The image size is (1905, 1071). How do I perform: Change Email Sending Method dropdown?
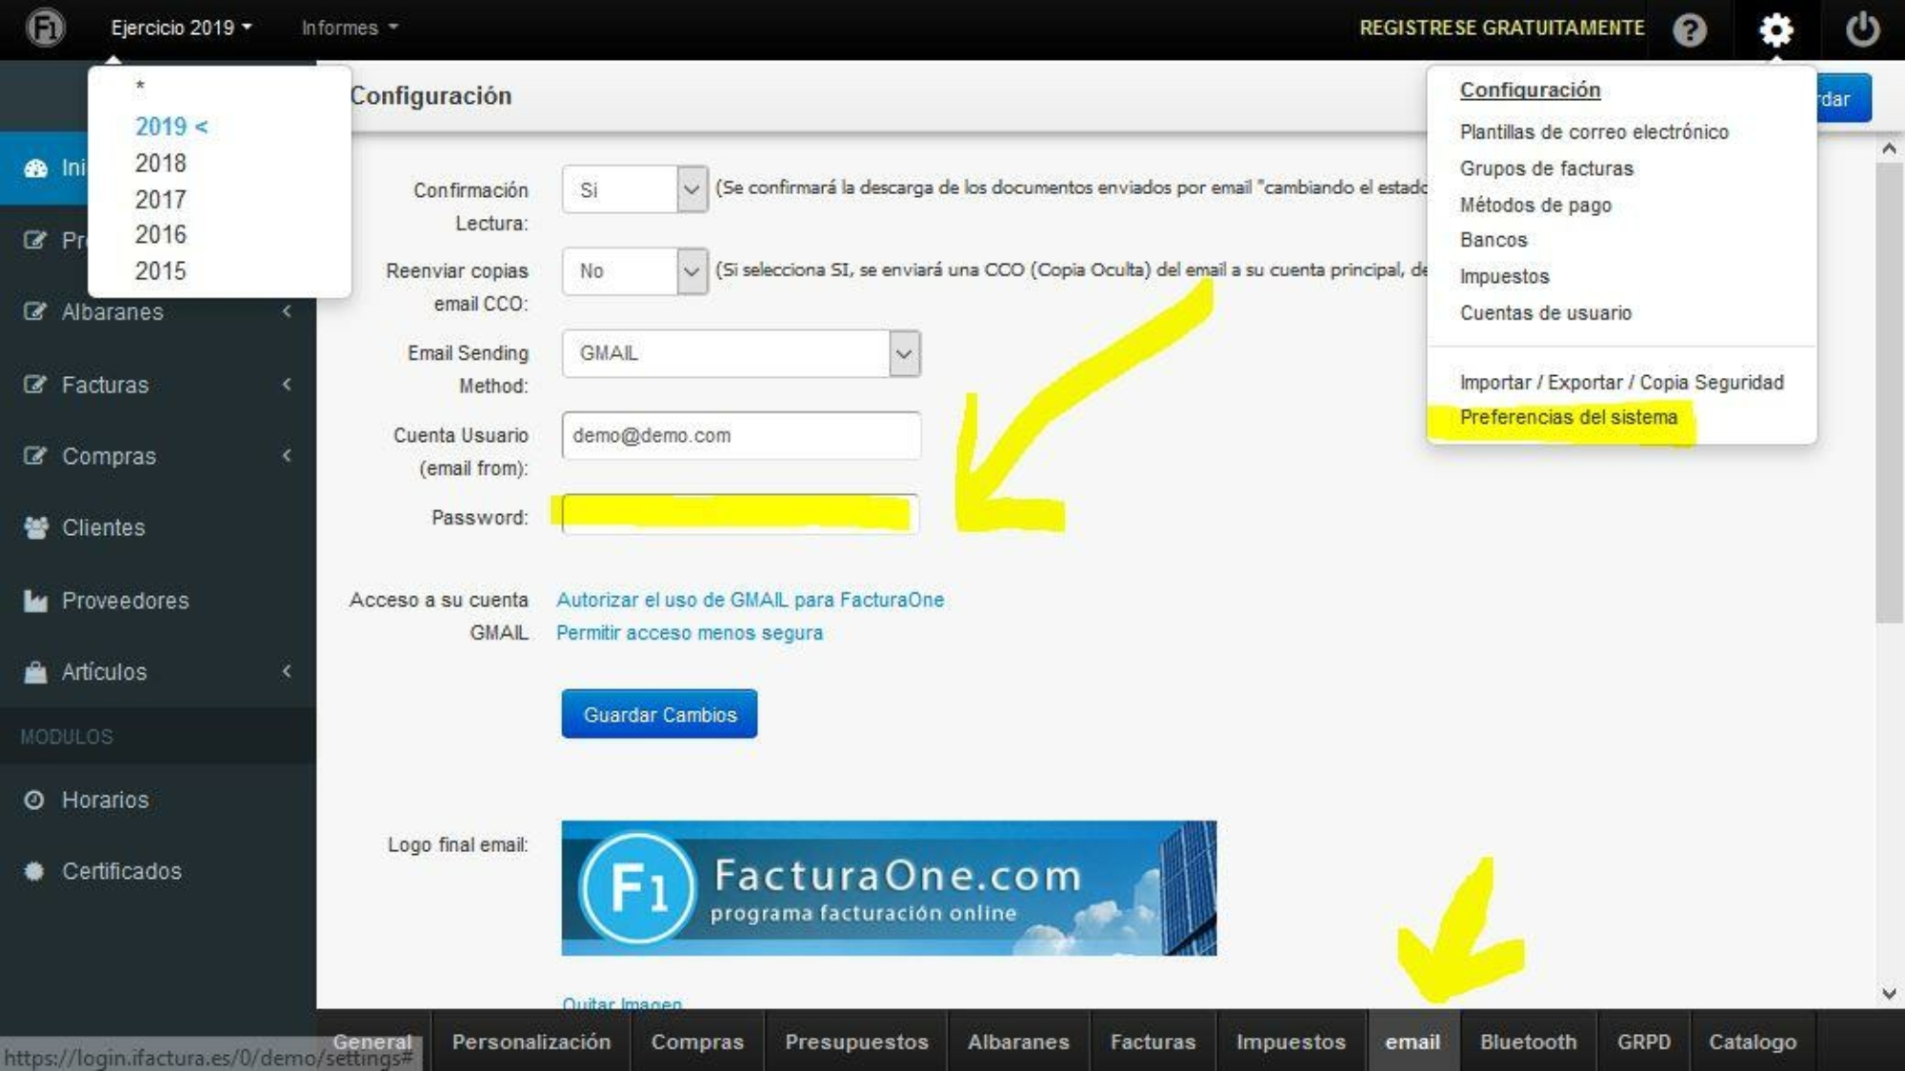pyautogui.click(x=738, y=352)
